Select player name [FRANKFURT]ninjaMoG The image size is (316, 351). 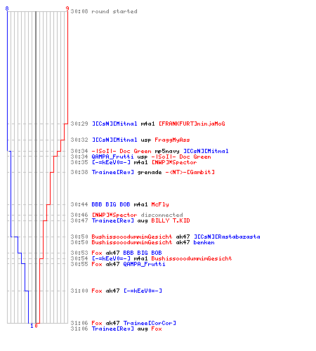pyautogui.click(x=192, y=124)
